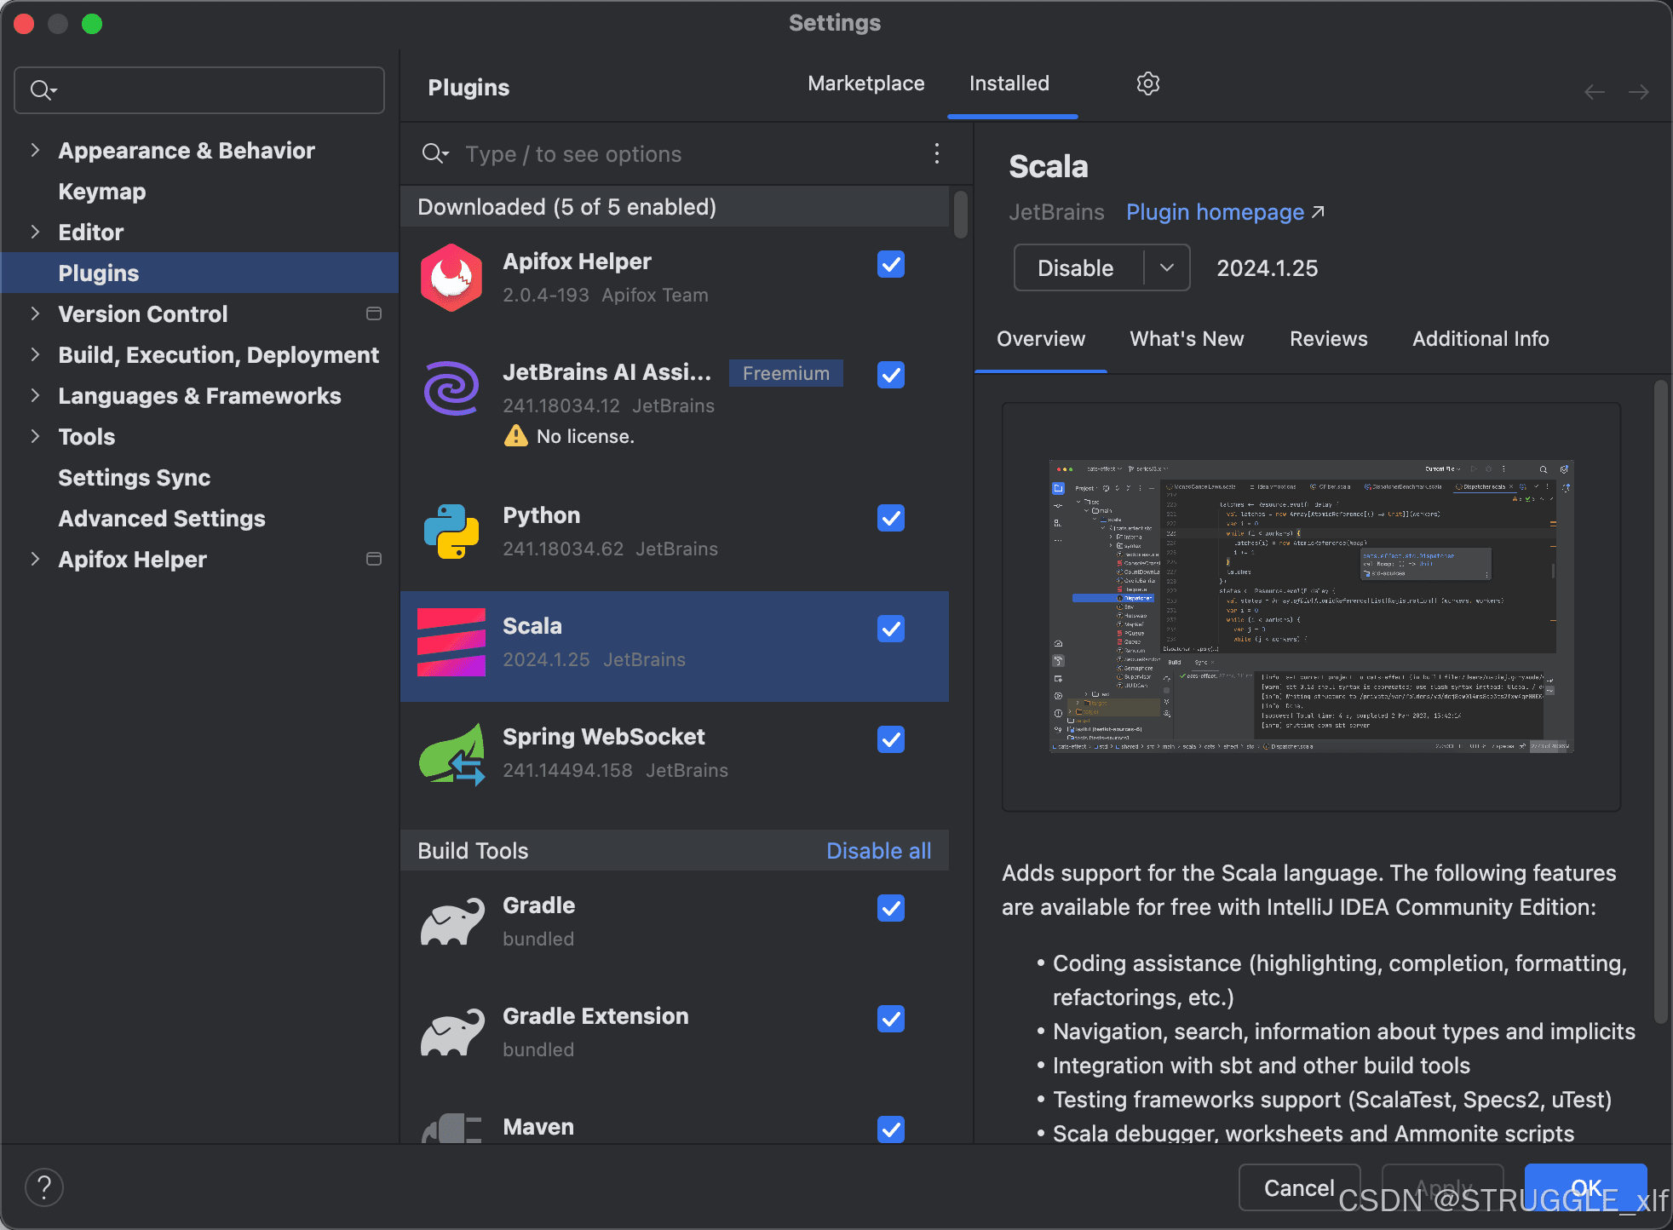Open the plugins gear settings icon
The image size is (1673, 1230).
click(x=1147, y=83)
